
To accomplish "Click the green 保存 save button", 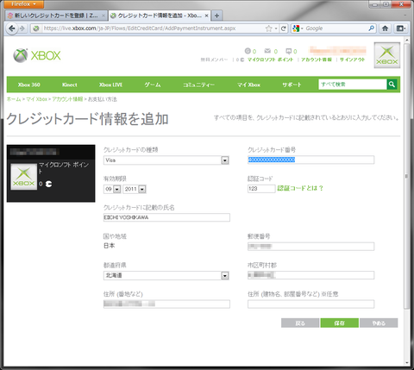I will click(339, 323).
